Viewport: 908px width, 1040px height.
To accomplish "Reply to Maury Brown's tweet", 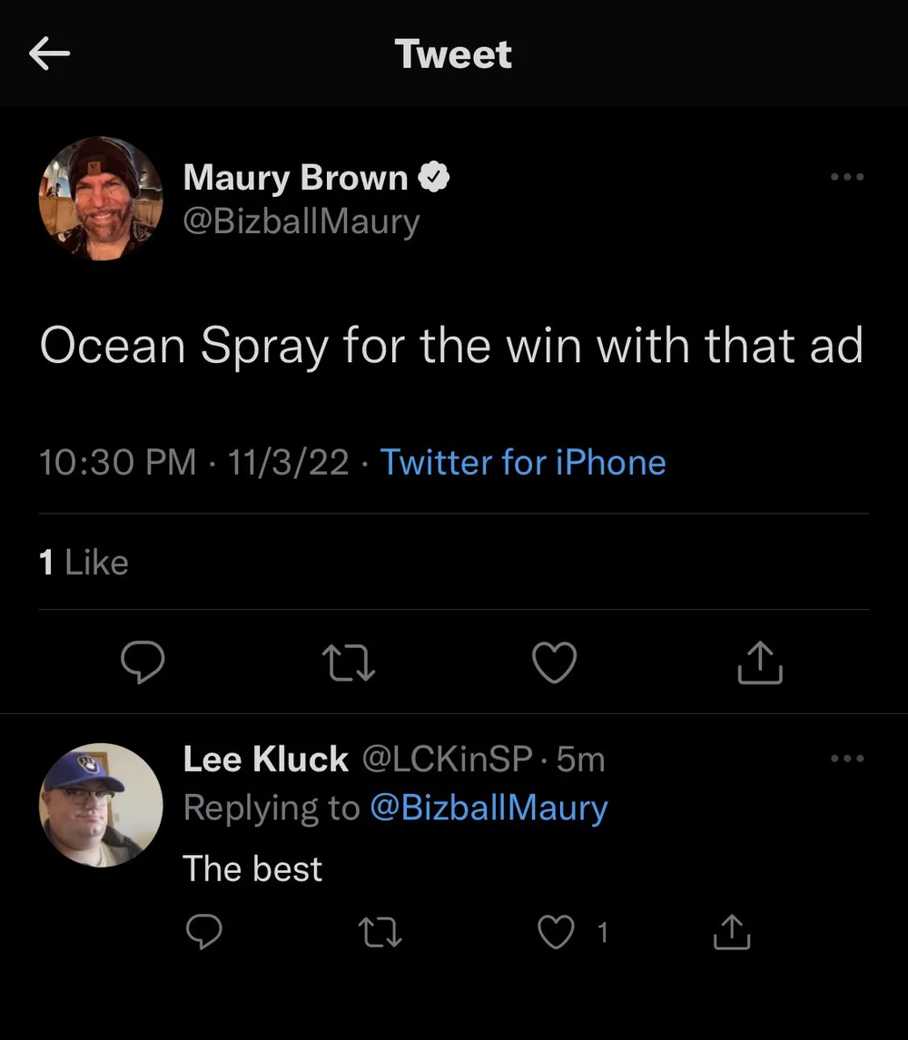I will (x=143, y=662).
